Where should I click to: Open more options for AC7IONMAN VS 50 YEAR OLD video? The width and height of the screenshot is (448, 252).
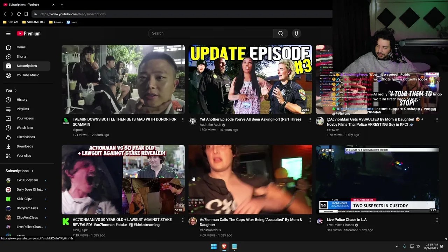tap(183, 220)
